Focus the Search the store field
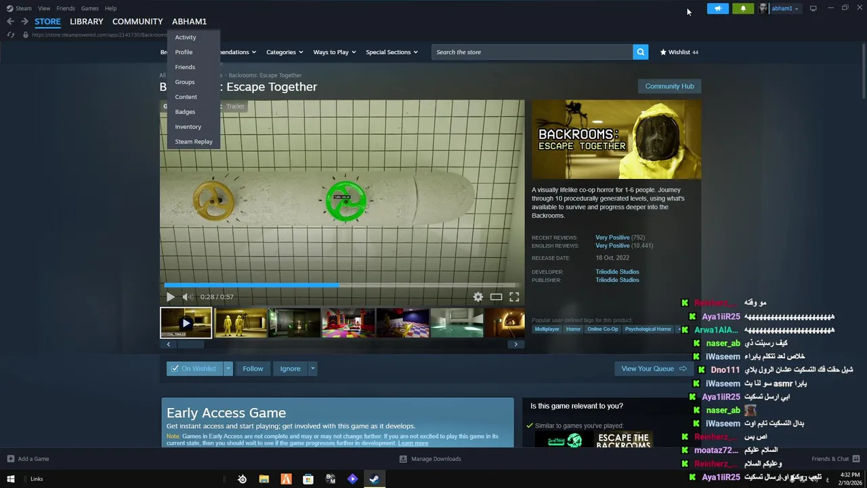 click(532, 52)
